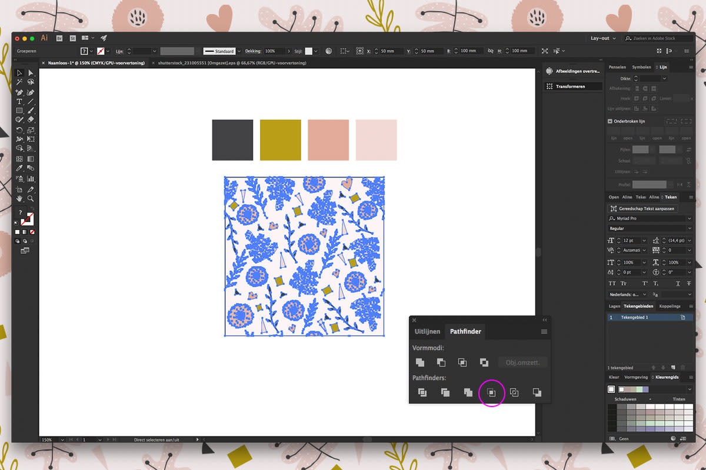
Task: Select the Eyedropper tool
Action: 19,167
